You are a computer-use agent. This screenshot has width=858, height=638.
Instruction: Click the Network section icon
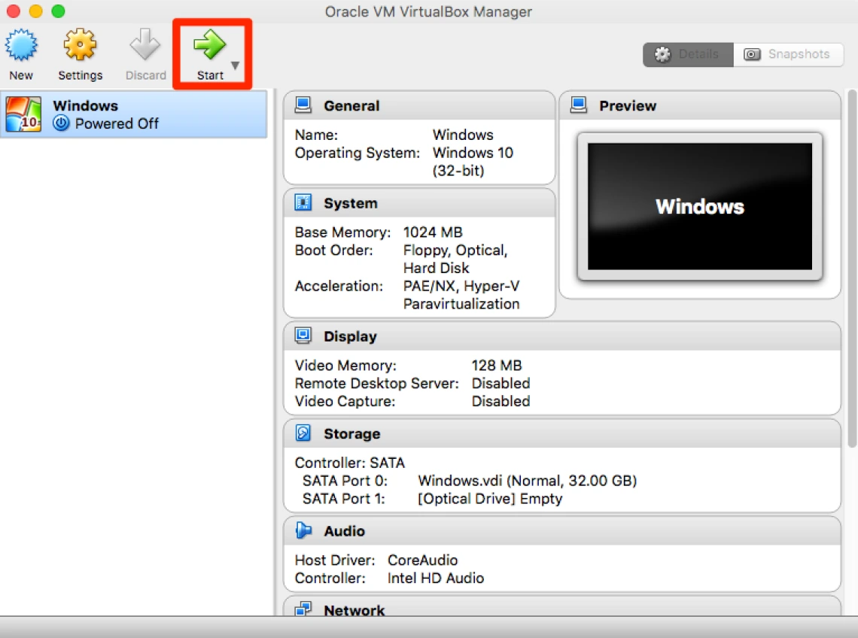coord(303,609)
